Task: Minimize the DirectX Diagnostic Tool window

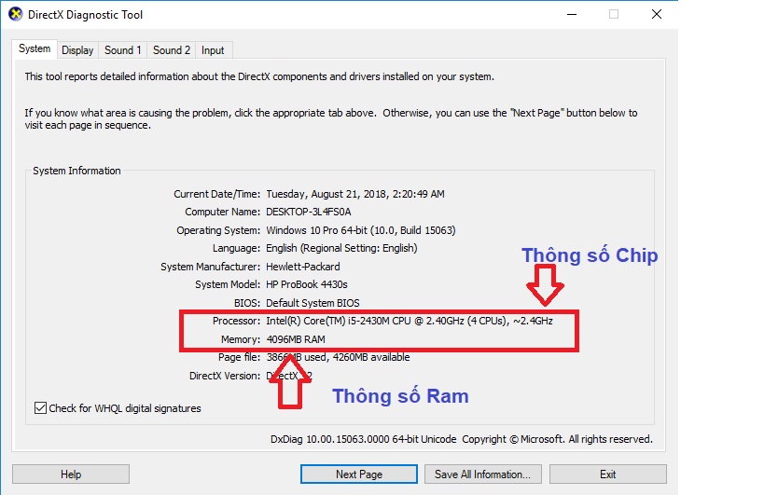Action: (572, 14)
